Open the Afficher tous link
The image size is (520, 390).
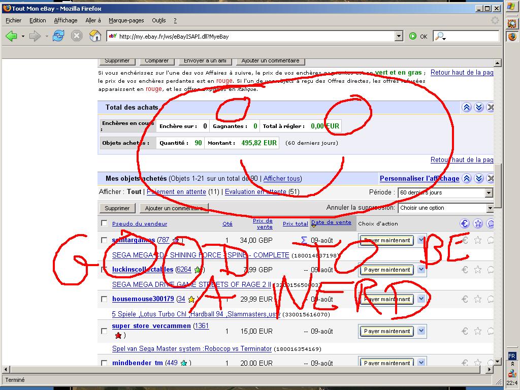281,179
